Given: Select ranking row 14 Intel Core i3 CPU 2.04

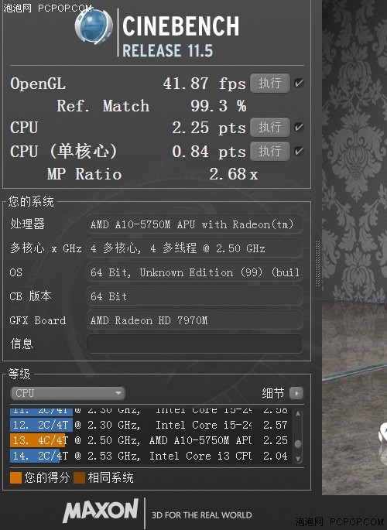Looking at the screenshot, I should click(x=150, y=456).
